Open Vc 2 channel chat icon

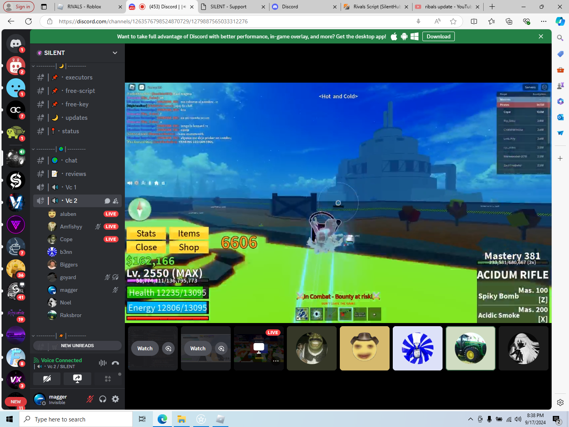[107, 201]
